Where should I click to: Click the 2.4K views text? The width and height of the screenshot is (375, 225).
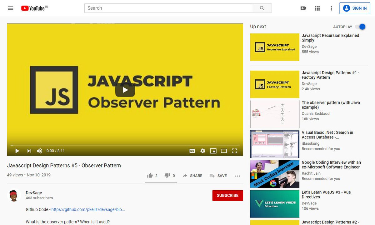(311, 89)
